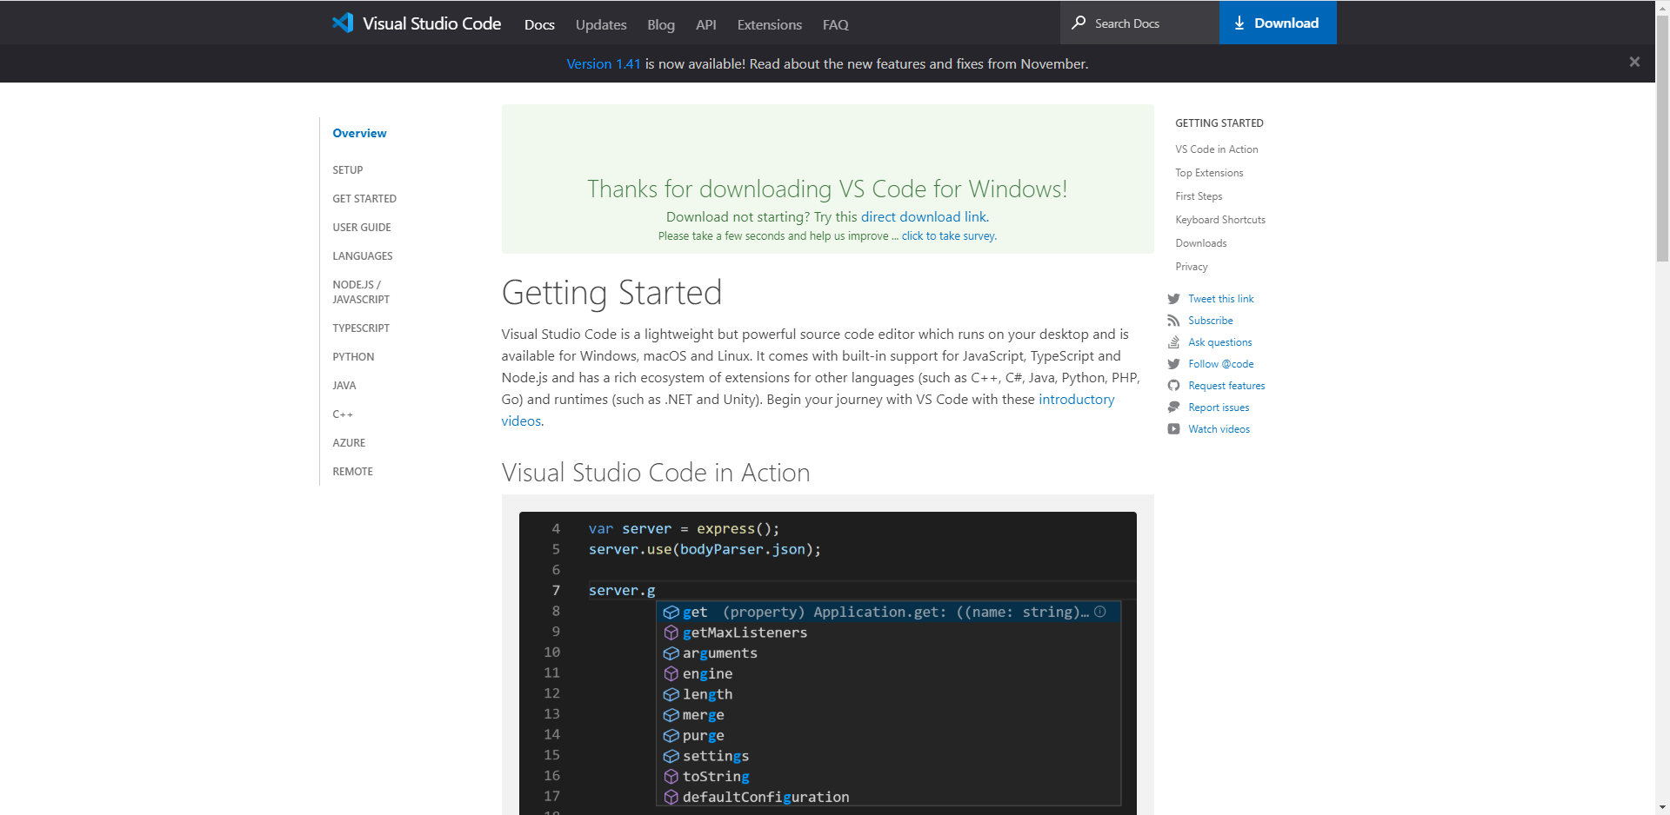The height and width of the screenshot is (815, 1670).
Task: Jump to First Steps section
Action: click(x=1199, y=196)
